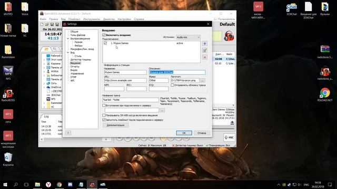The height and width of the screenshot is (189, 337).
Task: Expand the OneDrive node in file browser
Action: (x=44, y=87)
